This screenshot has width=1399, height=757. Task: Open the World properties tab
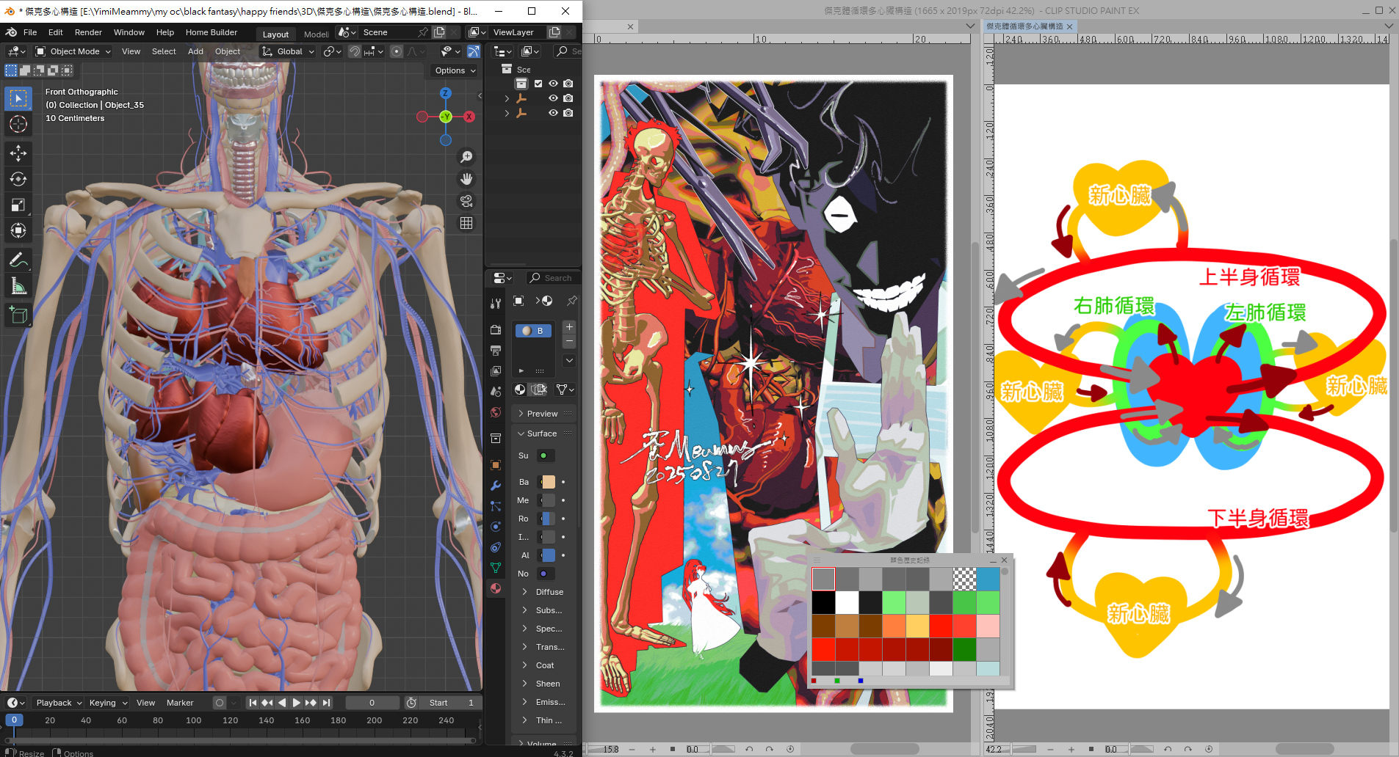click(496, 412)
